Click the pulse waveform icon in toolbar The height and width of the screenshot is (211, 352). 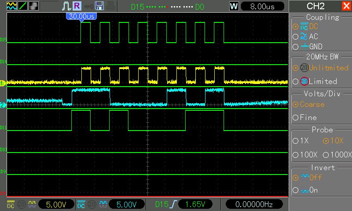click(x=66, y=6)
